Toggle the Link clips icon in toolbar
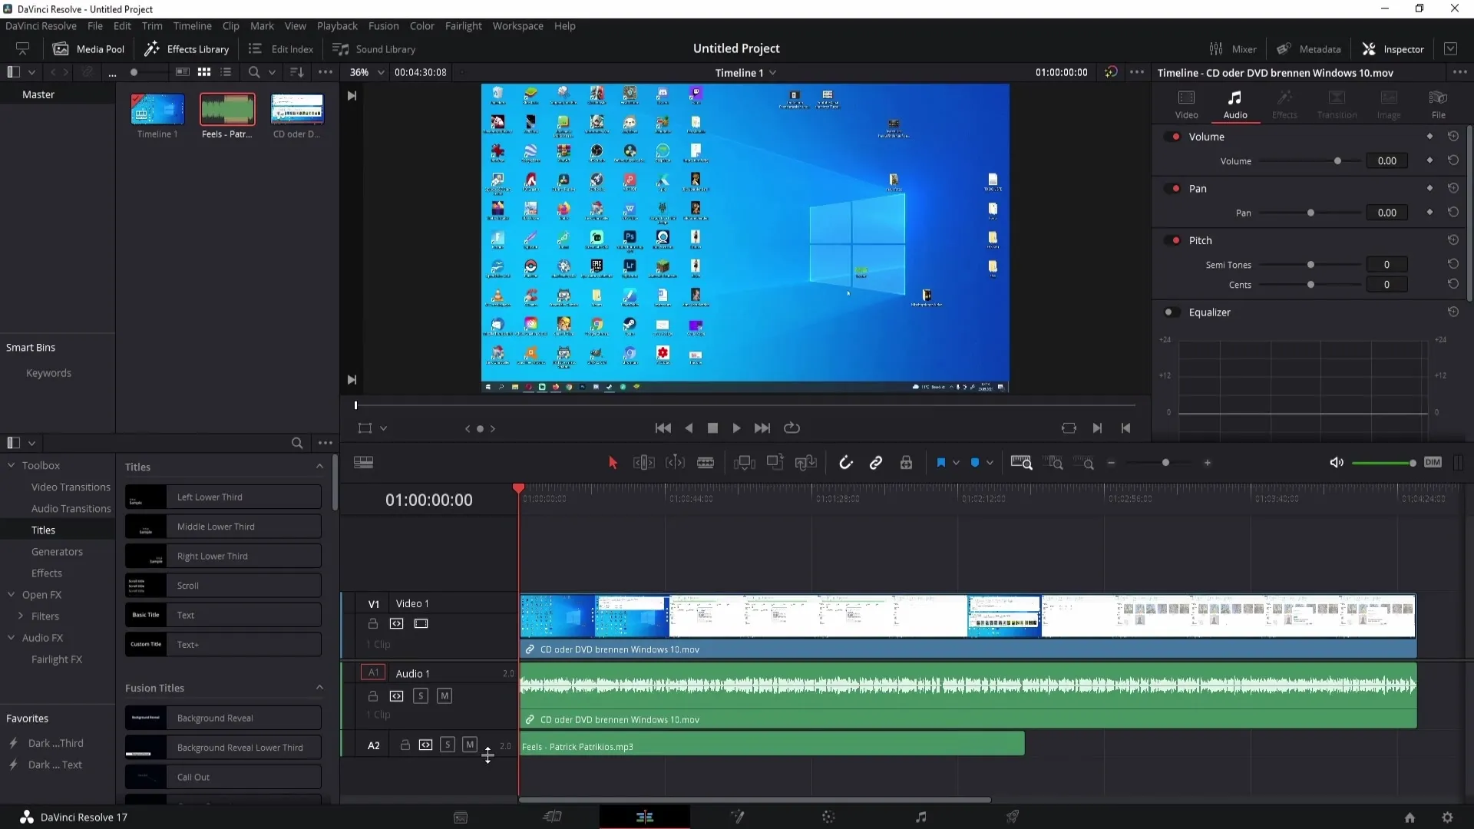This screenshot has height=829, width=1474. pos(876,463)
